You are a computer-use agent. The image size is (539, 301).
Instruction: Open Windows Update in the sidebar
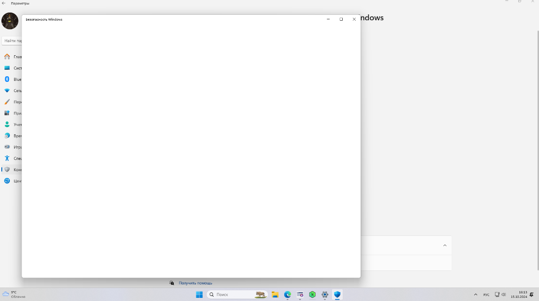coord(7,181)
